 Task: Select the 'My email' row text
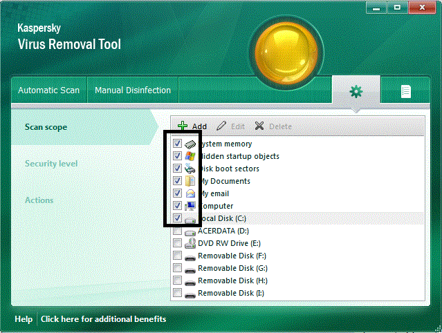click(x=214, y=193)
